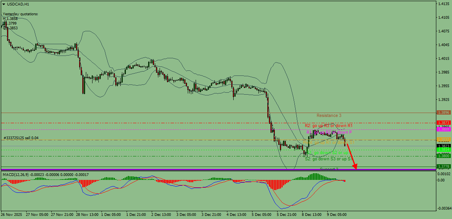The width and height of the screenshot is (452, 219).
Task: Click the 'Yesterday quotations:' text label
Action: pos(20,14)
